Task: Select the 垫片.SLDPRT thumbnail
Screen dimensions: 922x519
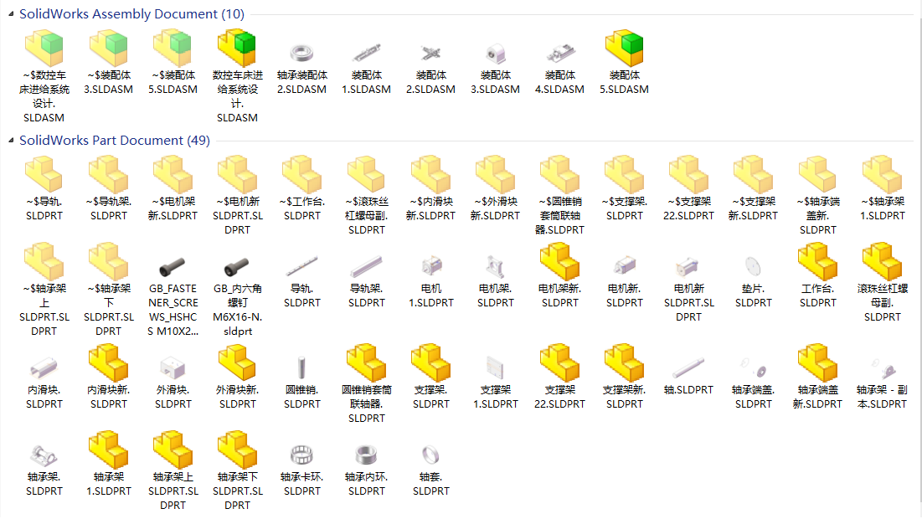Action: (753, 266)
